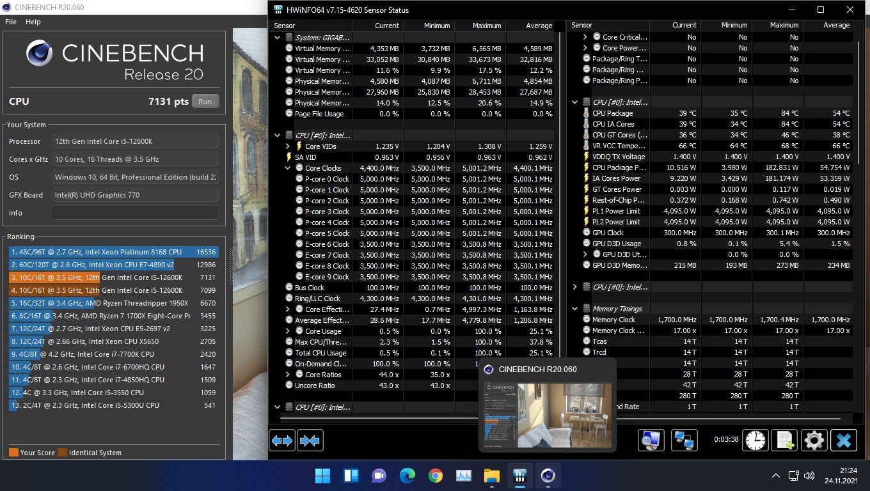Click the two networked computers icon in HWiNFO
Viewport: 870px width, 491px height.
point(685,440)
